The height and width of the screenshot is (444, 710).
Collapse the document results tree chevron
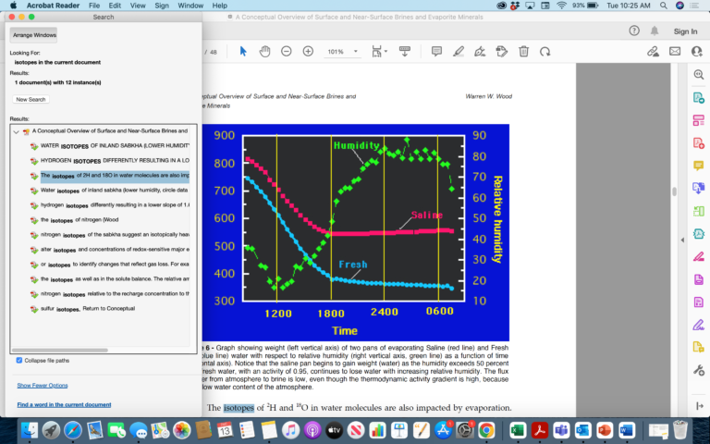(x=16, y=131)
